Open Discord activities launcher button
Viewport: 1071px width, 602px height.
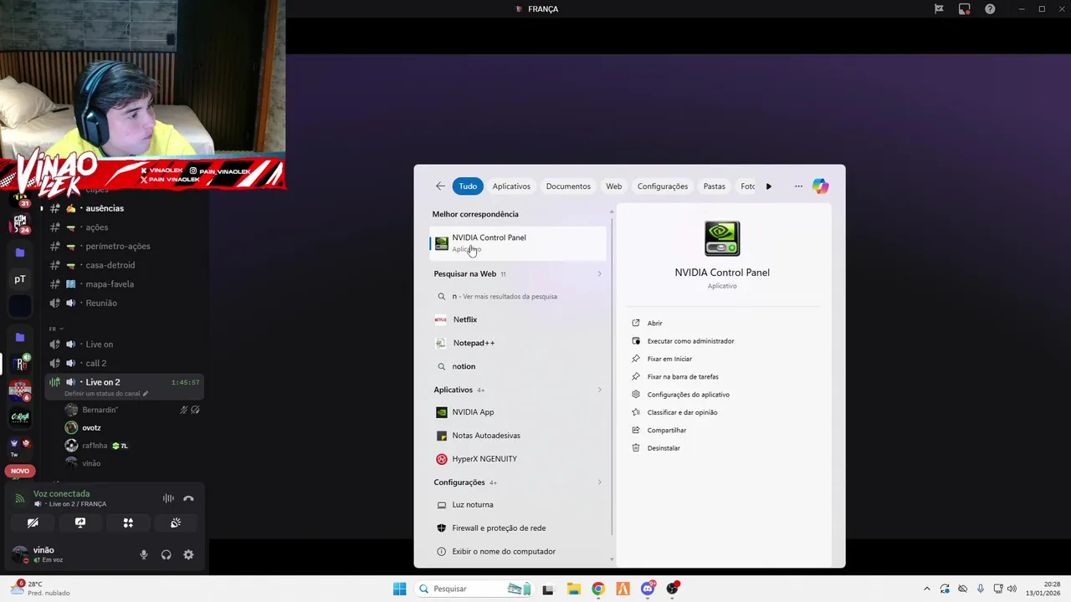click(128, 523)
